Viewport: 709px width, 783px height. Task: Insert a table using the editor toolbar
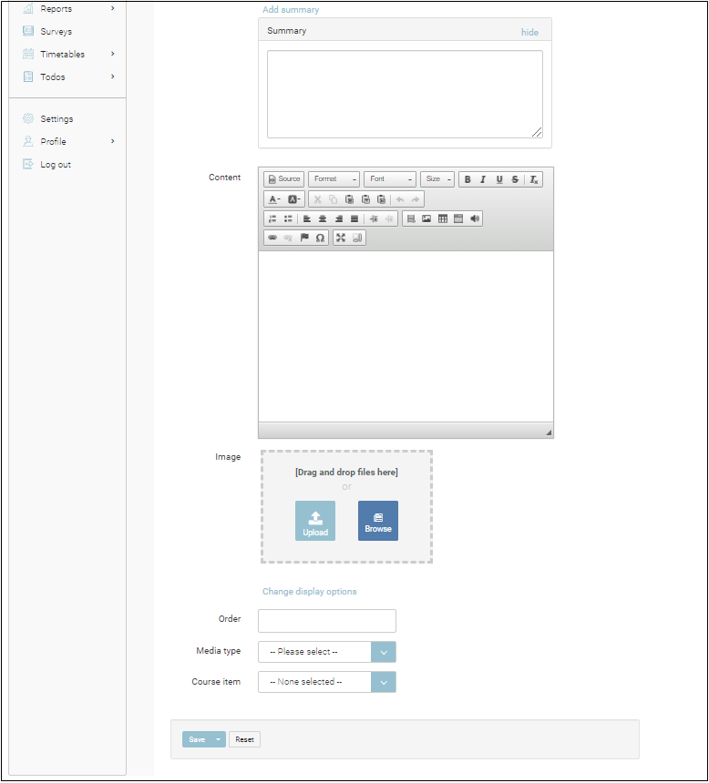pyautogui.click(x=443, y=219)
